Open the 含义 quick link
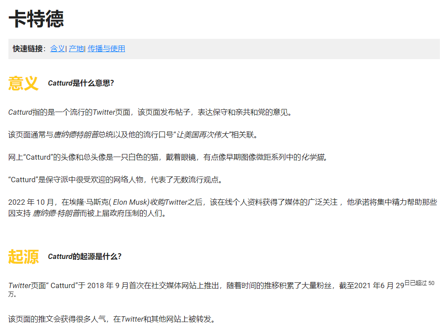443x330 pixels. pyautogui.click(x=57, y=49)
